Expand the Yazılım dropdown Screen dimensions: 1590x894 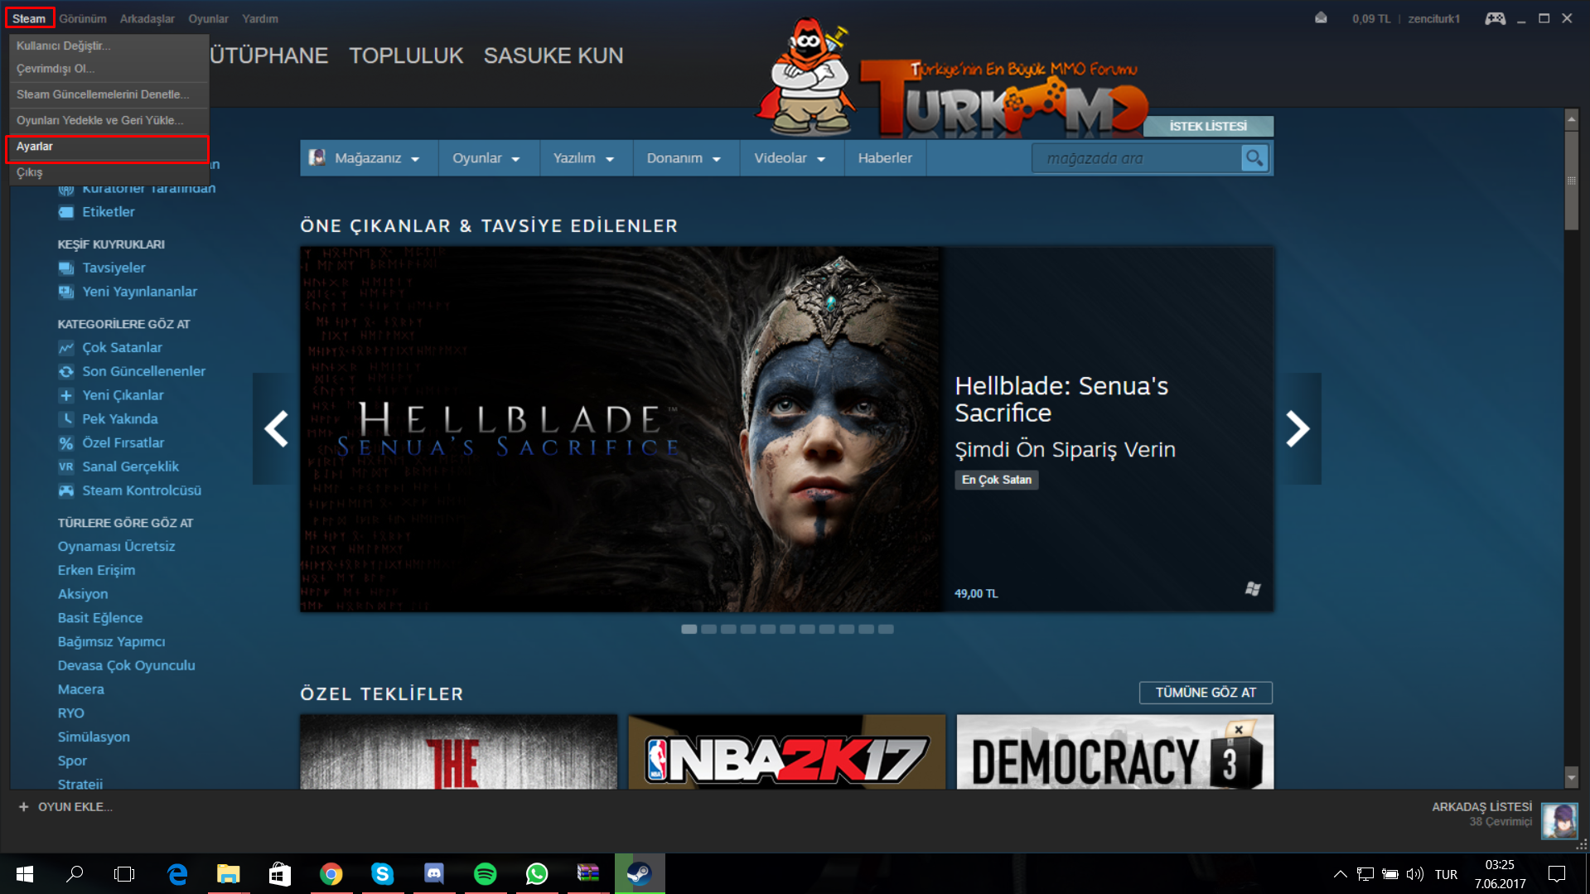[x=584, y=158]
